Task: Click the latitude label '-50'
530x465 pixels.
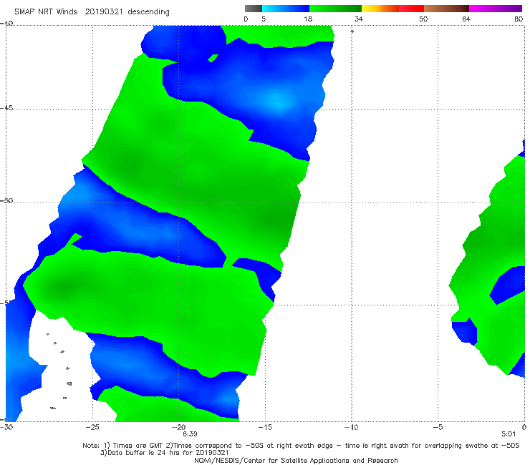Action: (6, 200)
